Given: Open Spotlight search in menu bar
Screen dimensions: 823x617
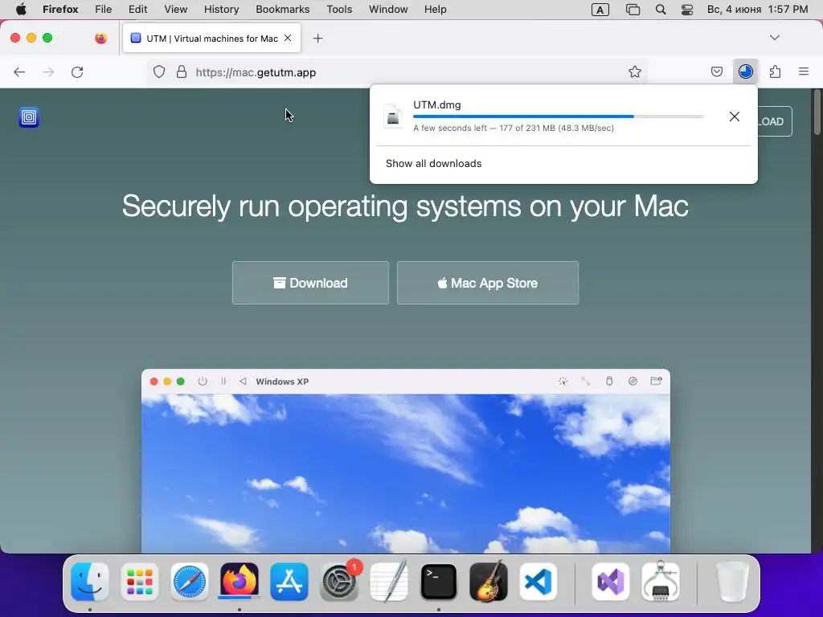Looking at the screenshot, I should [x=661, y=10].
